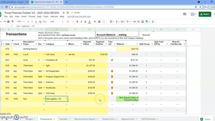Viewport: 215px width, 121px height.
Task: Select the $247.00 starting balance cell
Action: click(128, 49)
